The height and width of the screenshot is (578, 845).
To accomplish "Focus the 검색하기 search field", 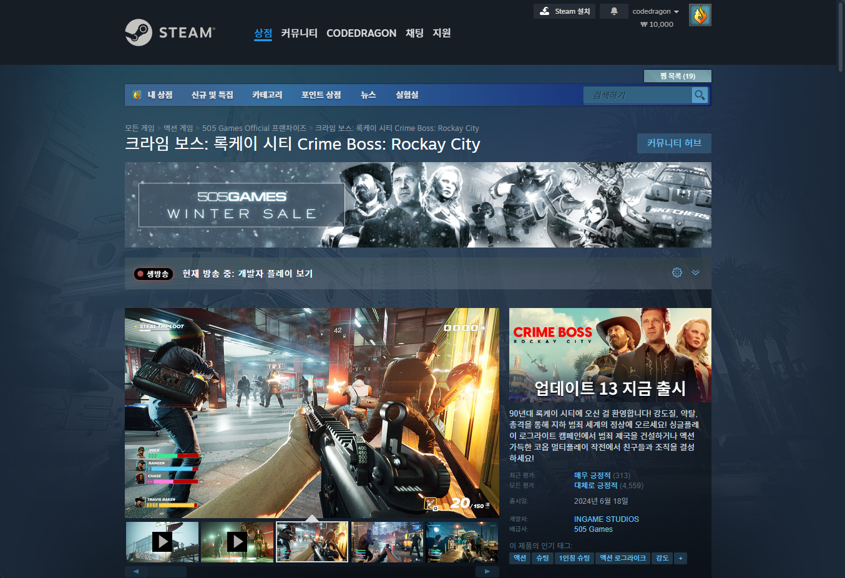I will (x=638, y=95).
